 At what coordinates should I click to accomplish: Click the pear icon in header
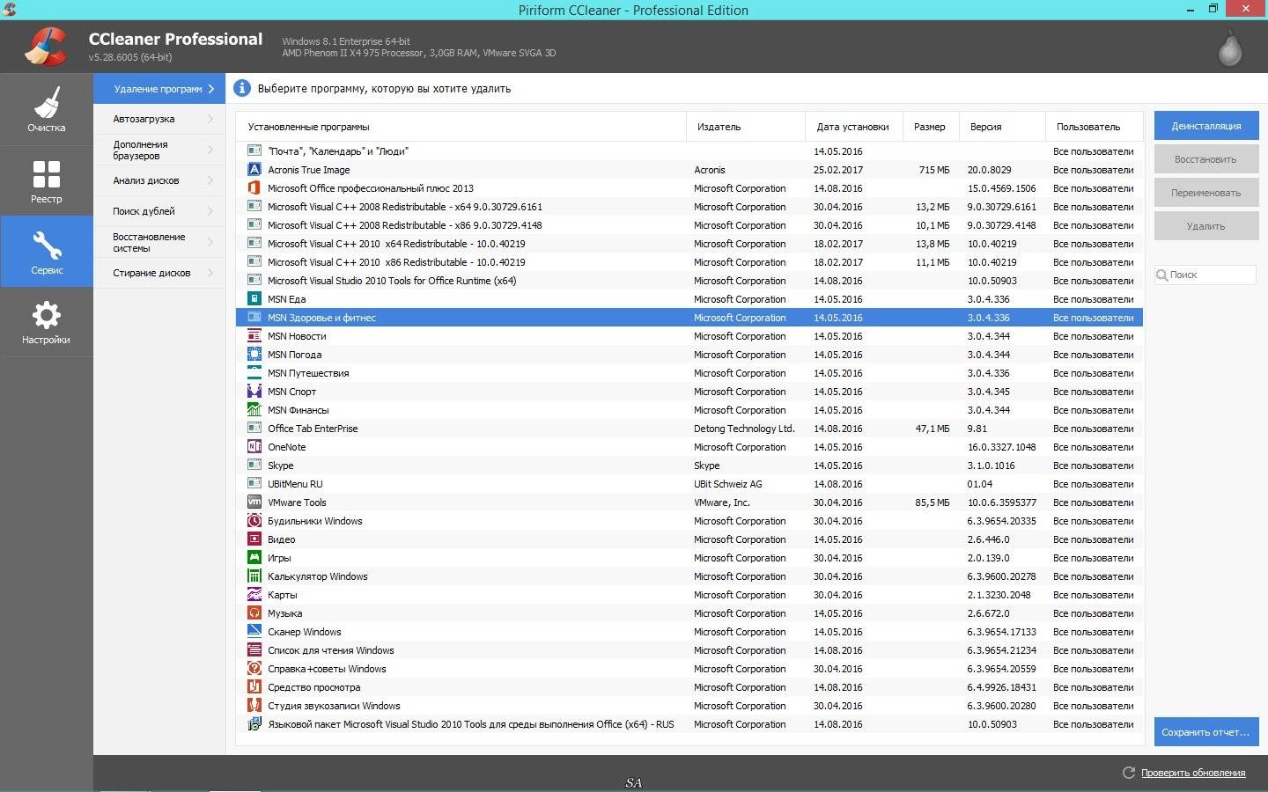pyautogui.click(x=1230, y=48)
